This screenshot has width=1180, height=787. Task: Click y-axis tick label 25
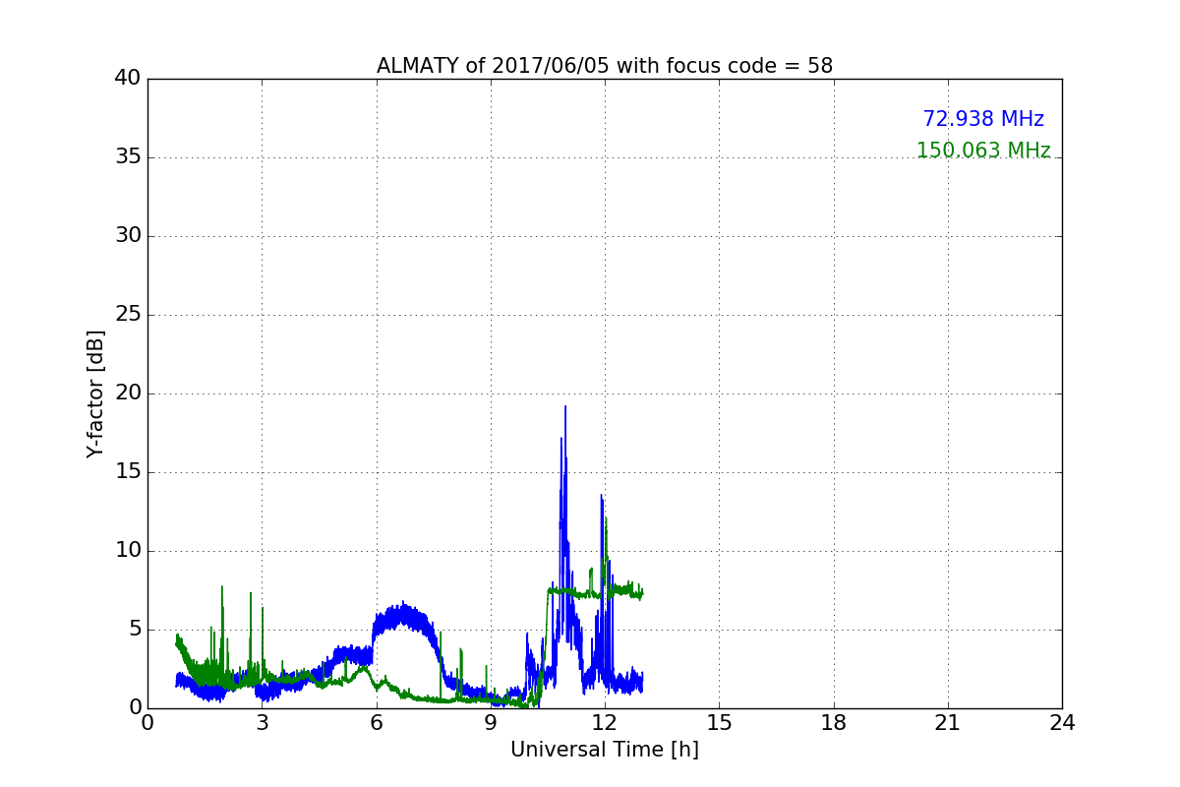click(x=128, y=315)
